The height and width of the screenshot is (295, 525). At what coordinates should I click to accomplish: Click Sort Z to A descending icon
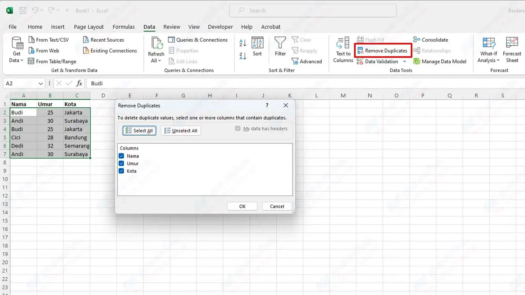click(x=243, y=56)
